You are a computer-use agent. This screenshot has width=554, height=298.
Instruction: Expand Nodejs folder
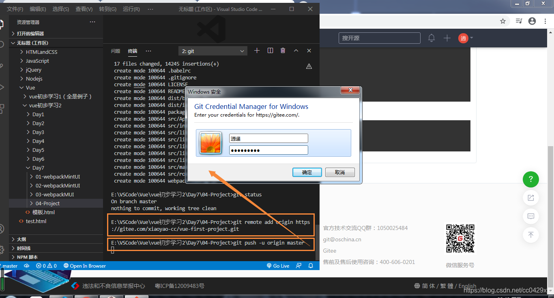[x=56, y=79]
